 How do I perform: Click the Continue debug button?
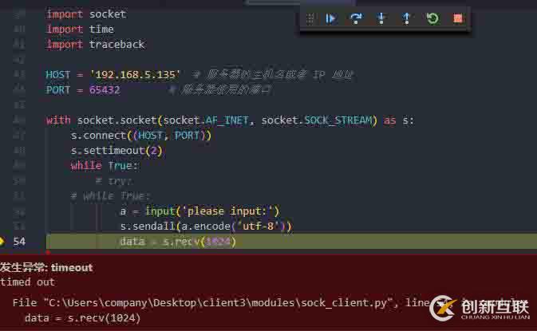[x=330, y=18]
